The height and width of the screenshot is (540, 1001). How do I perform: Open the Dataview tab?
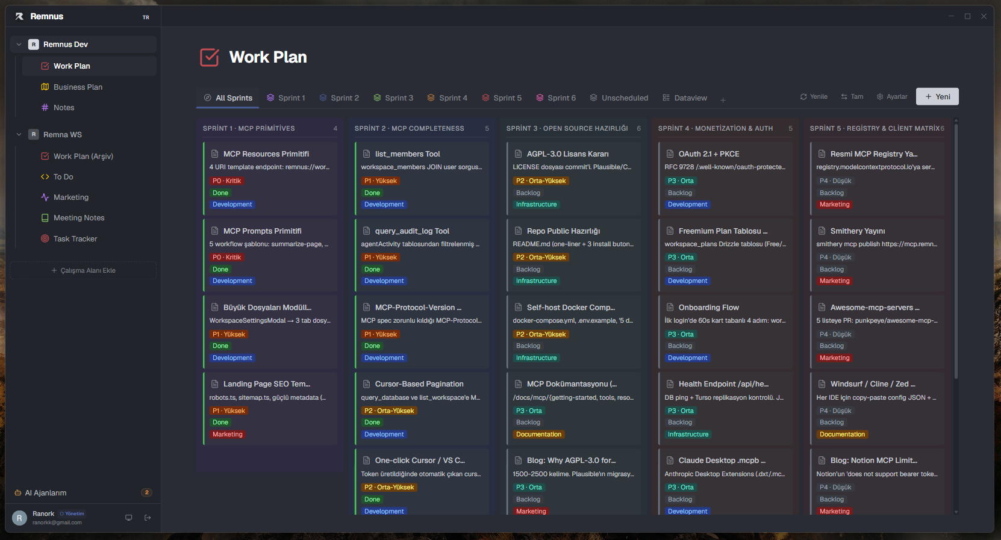click(x=685, y=98)
